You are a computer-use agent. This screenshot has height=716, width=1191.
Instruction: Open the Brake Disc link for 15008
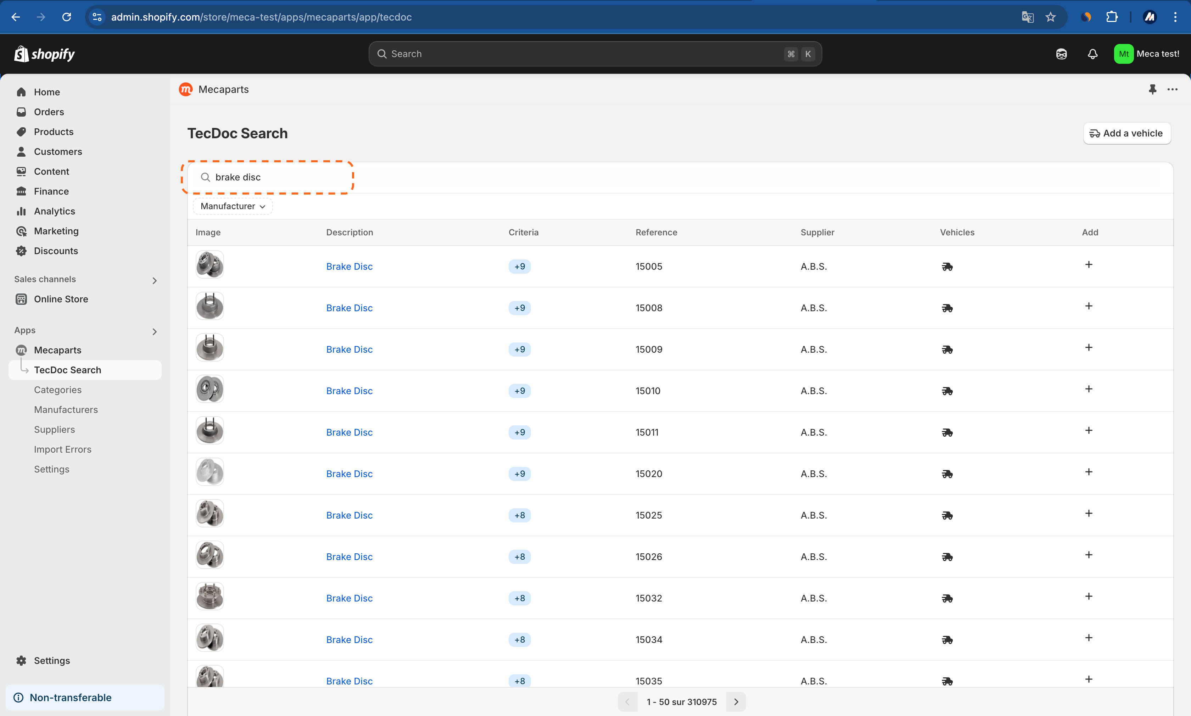pos(349,308)
